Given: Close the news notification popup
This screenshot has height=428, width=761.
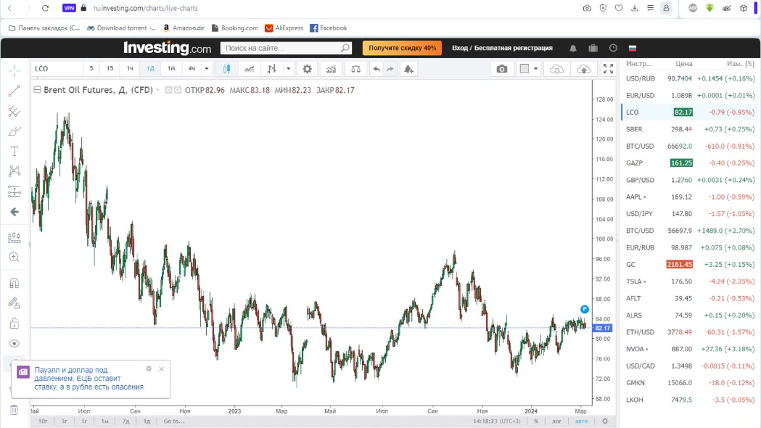Looking at the screenshot, I should pyautogui.click(x=161, y=369).
